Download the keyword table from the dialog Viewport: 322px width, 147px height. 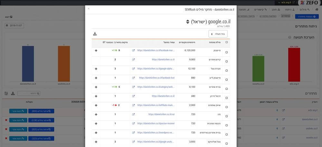(95, 34)
